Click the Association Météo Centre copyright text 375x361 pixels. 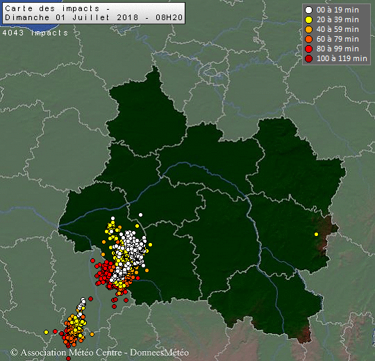[100, 353]
